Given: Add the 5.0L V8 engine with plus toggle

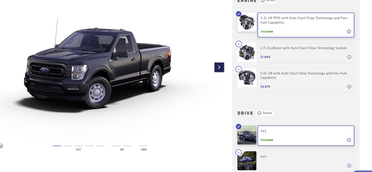Looking at the screenshot, I should pyautogui.click(x=238, y=69).
